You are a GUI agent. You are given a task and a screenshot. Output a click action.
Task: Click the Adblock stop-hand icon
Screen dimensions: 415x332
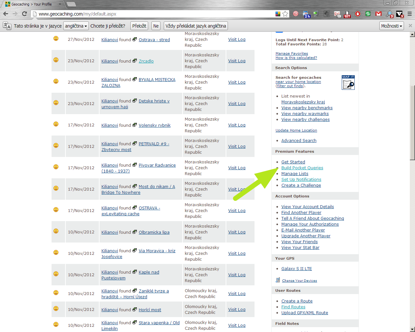(x=358, y=14)
